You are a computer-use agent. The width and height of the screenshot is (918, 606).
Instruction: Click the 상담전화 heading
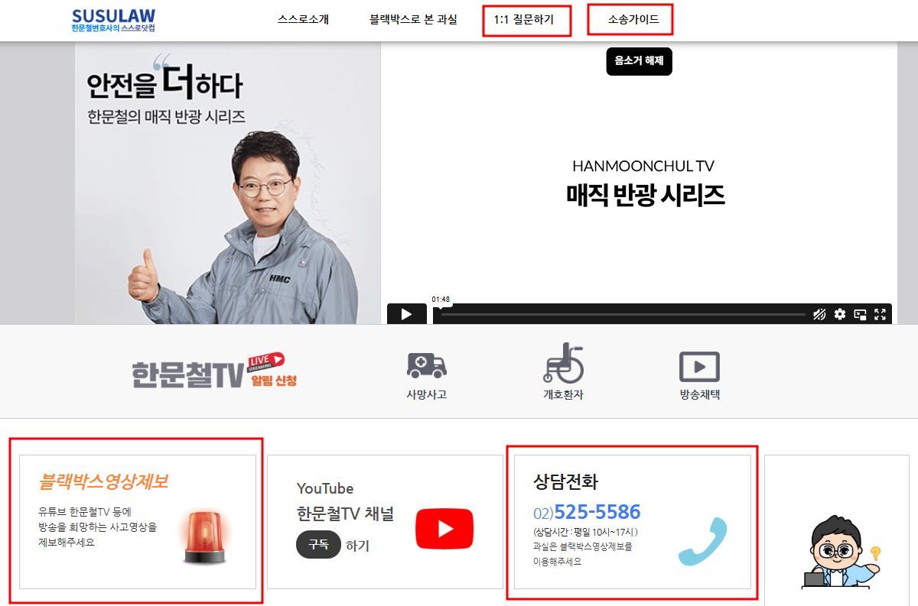566,481
